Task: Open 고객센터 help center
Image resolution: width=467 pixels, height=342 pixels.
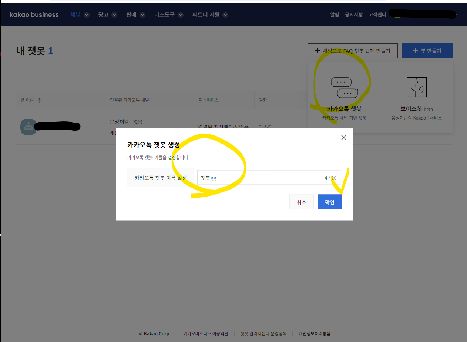Action: tap(377, 15)
